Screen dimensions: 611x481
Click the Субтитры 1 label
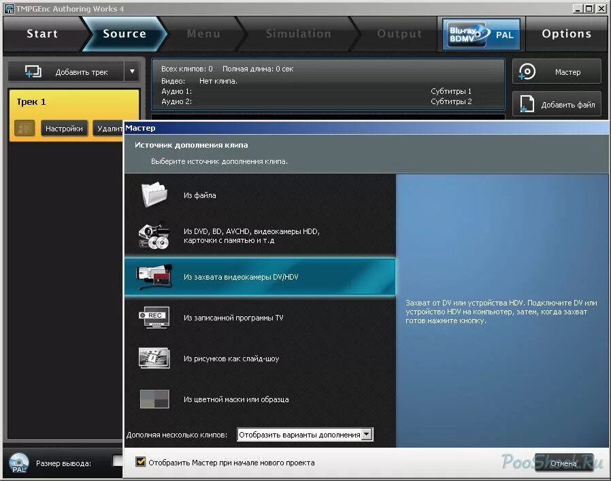point(451,91)
